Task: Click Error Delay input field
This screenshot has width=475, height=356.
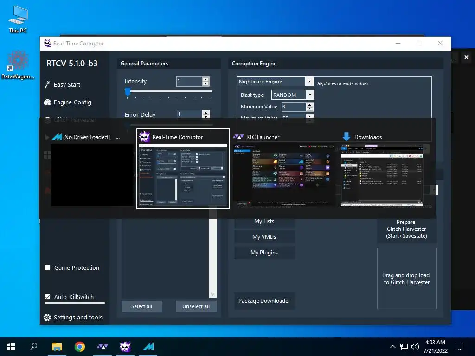Action: click(x=189, y=114)
